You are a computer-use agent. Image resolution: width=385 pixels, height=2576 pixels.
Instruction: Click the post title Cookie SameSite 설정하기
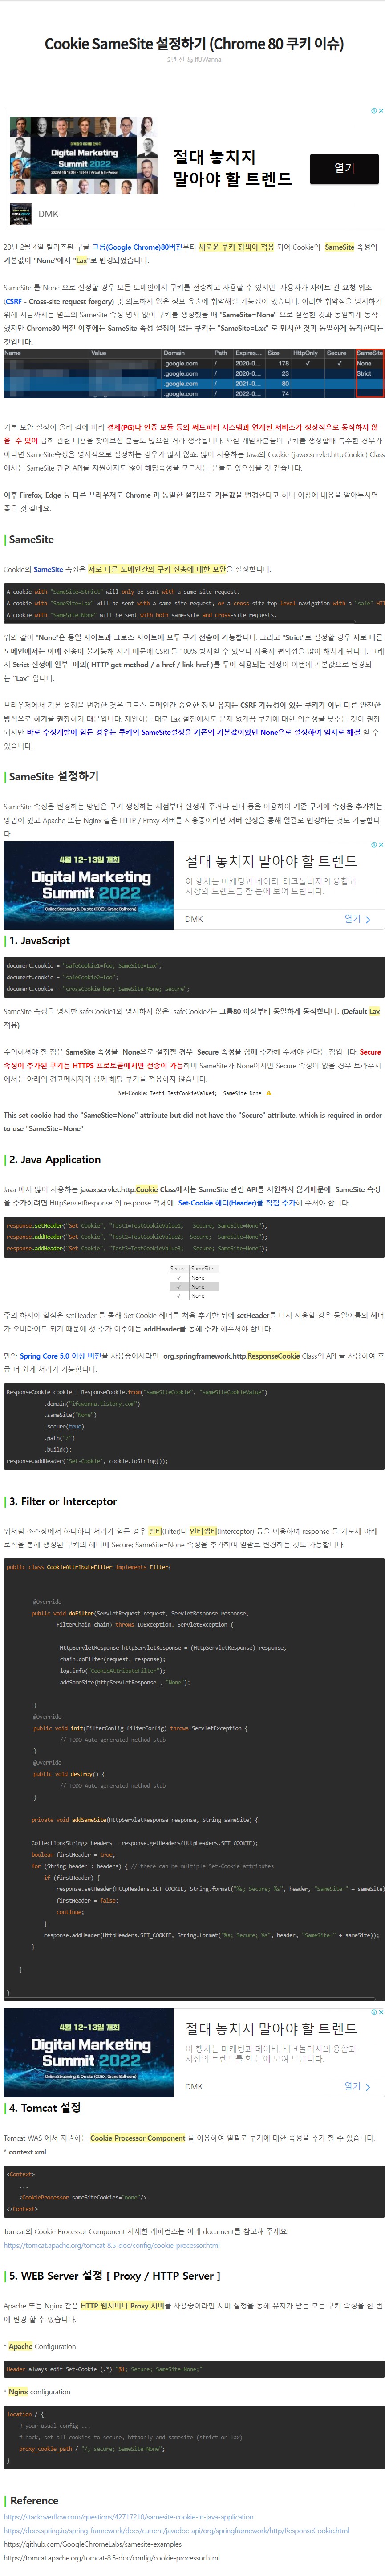[194, 43]
